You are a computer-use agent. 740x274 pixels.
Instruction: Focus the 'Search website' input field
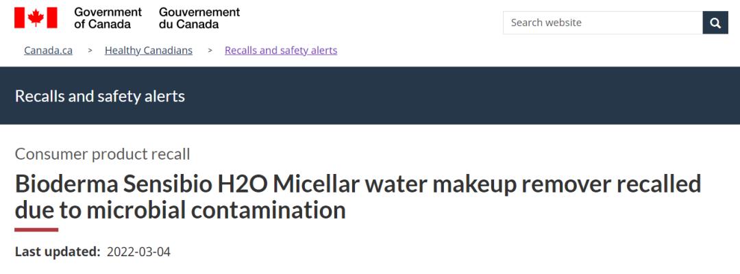coord(602,23)
